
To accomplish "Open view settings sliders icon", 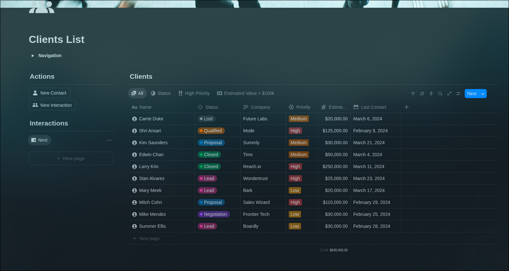I will pyautogui.click(x=458, y=94).
